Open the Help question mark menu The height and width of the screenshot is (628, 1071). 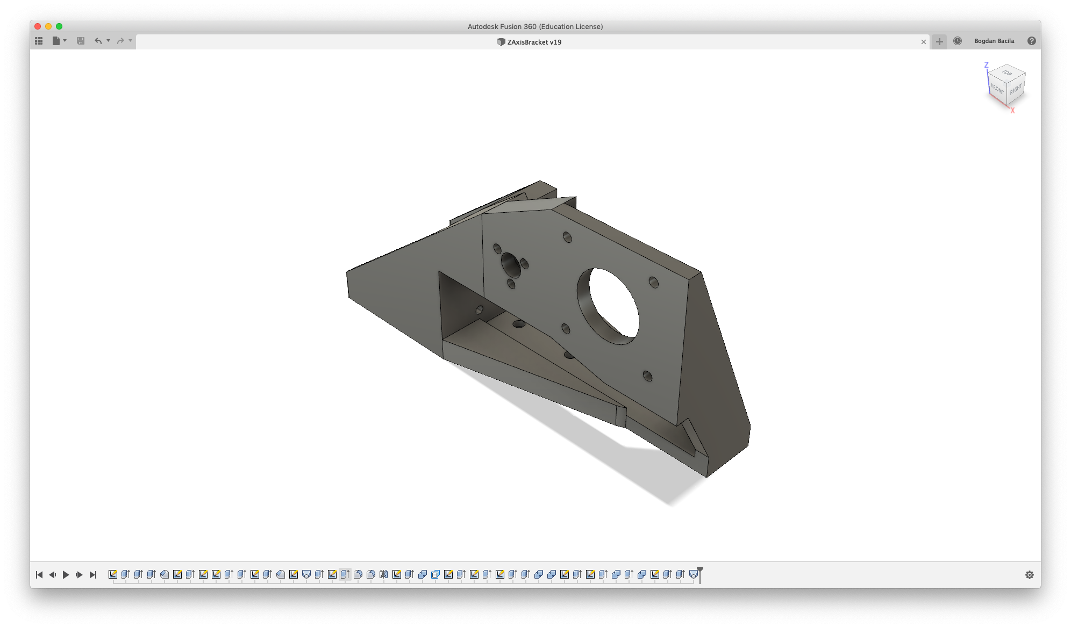coord(1031,41)
